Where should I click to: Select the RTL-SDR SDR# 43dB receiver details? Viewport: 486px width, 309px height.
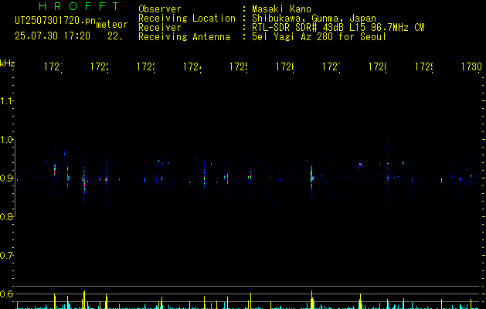(x=338, y=28)
